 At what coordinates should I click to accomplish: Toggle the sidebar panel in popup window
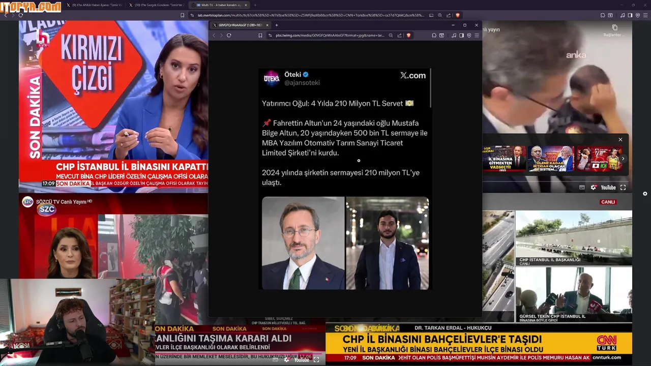pyautogui.click(x=461, y=35)
